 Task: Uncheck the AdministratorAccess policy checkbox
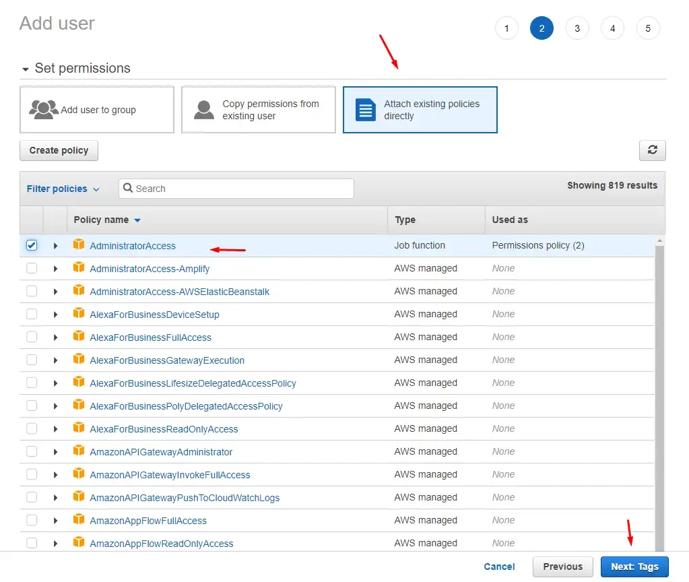(32, 245)
